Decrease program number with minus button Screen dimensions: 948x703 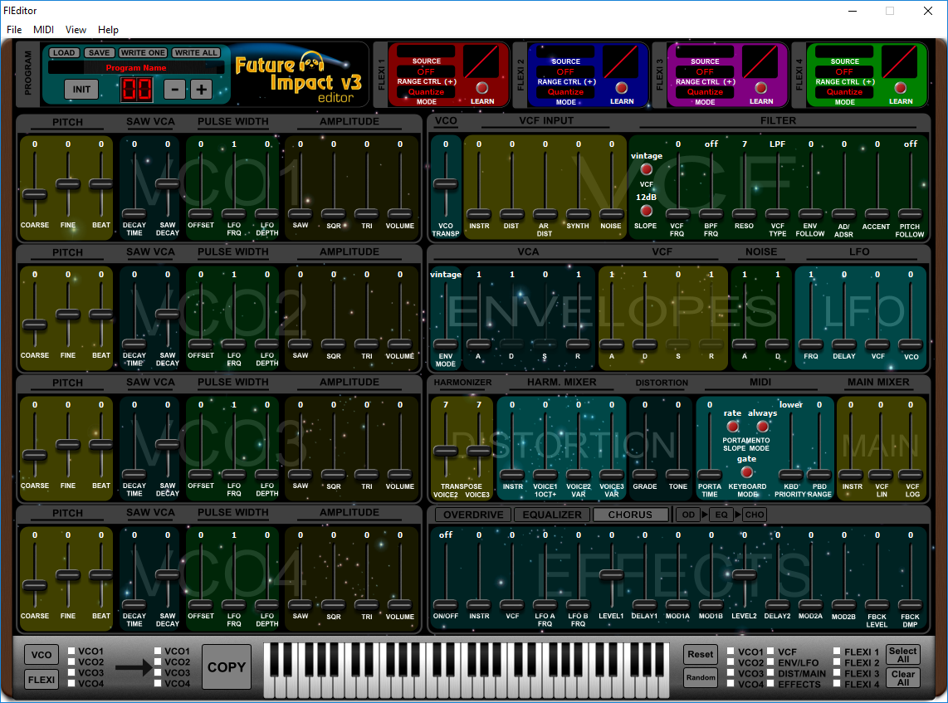pyautogui.click(x=174, y=90)
